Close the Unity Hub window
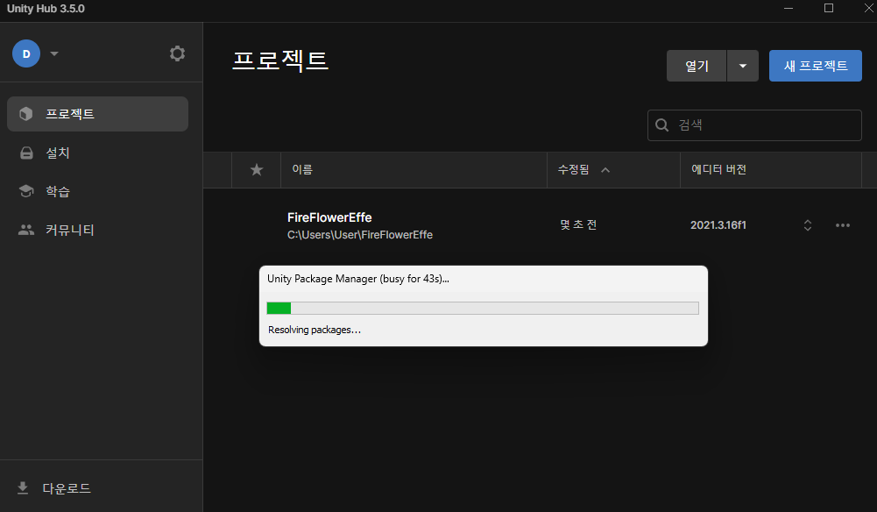The height and width of the screenshot is (512, 877). (x=869, y=9)
